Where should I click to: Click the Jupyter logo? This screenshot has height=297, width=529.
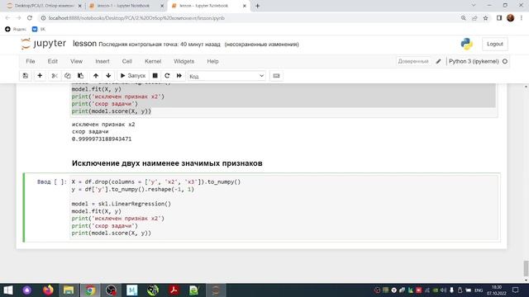(43, 44)
